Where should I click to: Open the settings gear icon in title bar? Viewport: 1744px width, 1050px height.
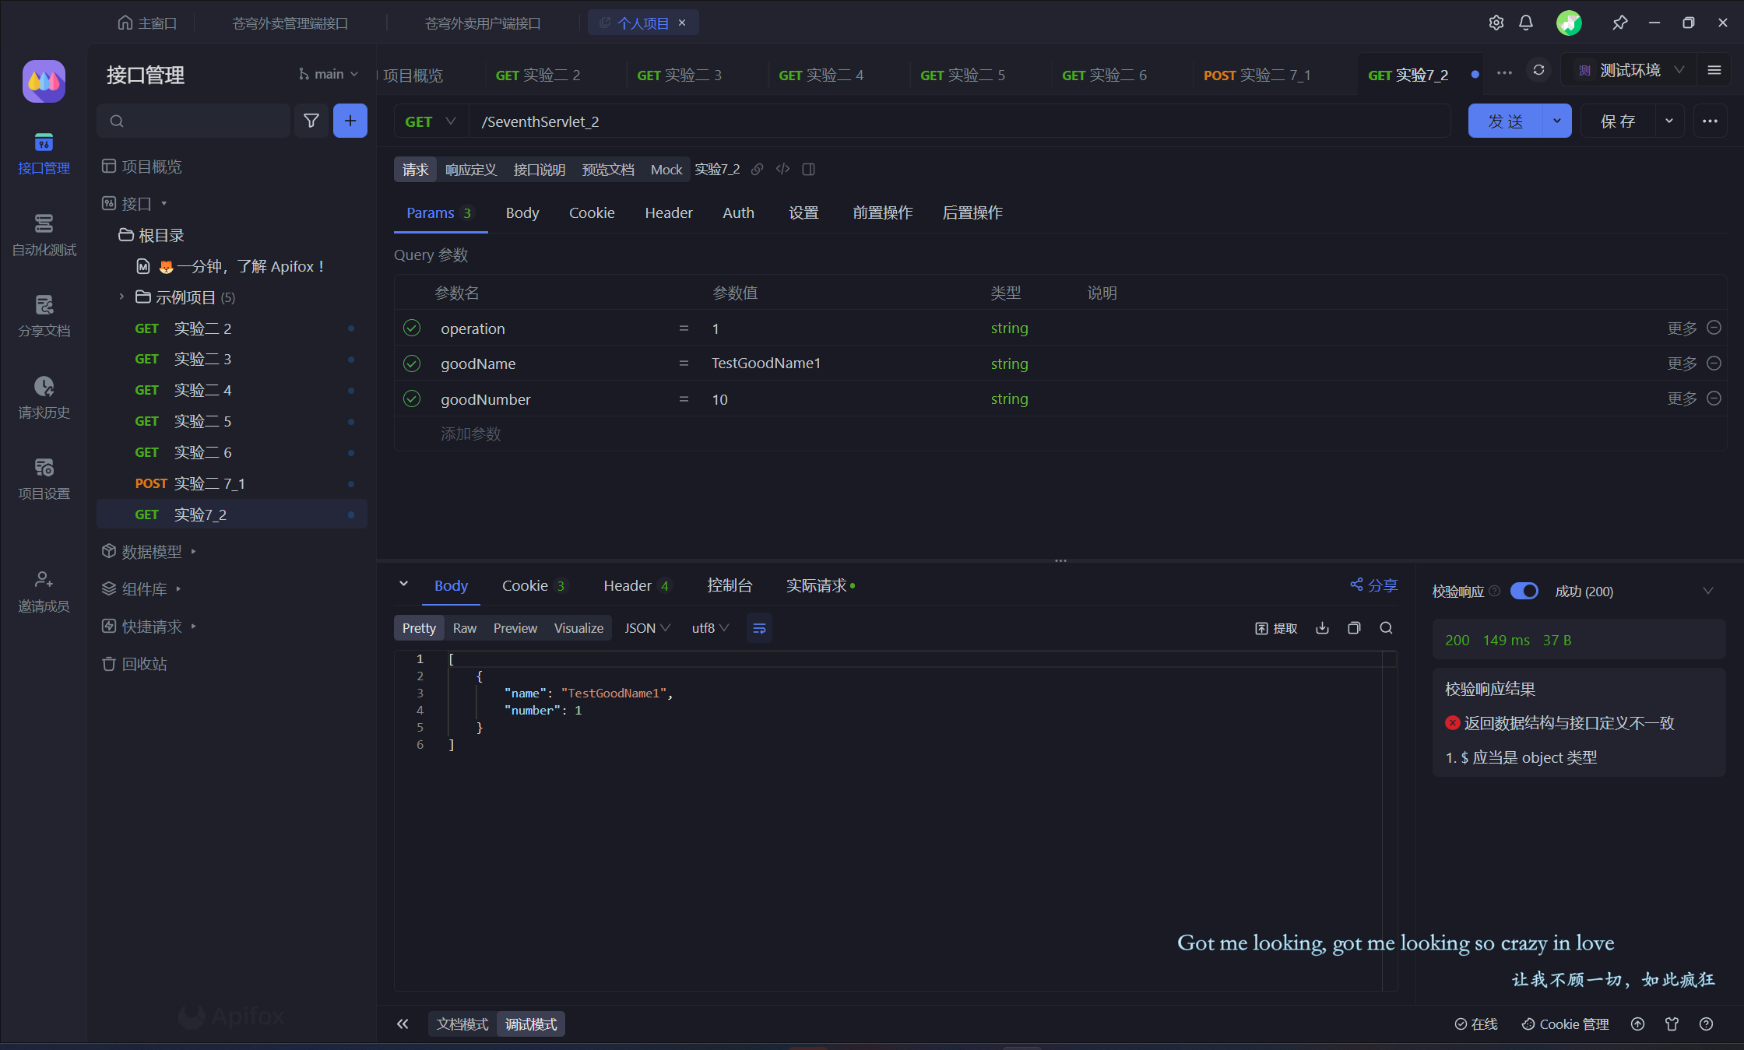coord(1496,23)
